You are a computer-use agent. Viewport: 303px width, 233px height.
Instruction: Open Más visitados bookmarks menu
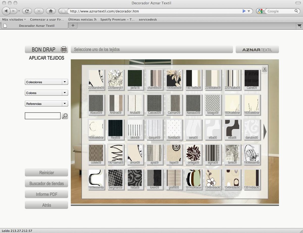click(14, 19)
